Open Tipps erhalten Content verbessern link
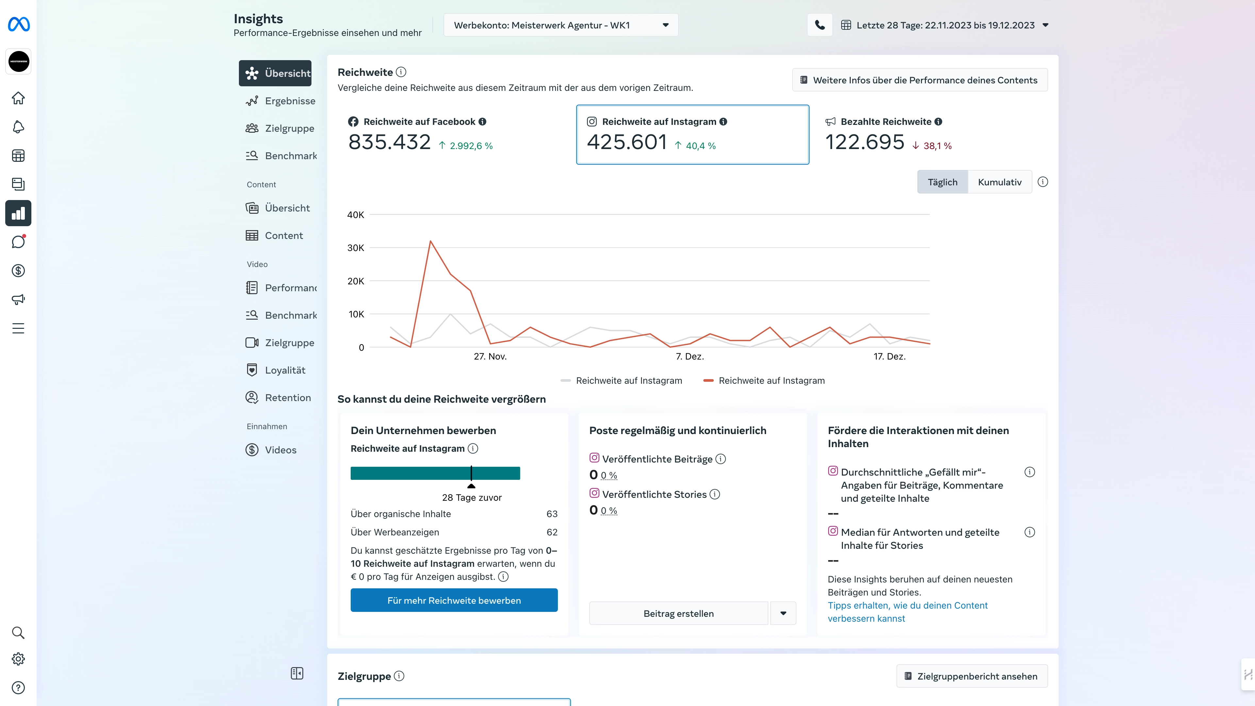The width and height of the screenshot is (1255, 706). pyautogui.click(x=908, y=612)
